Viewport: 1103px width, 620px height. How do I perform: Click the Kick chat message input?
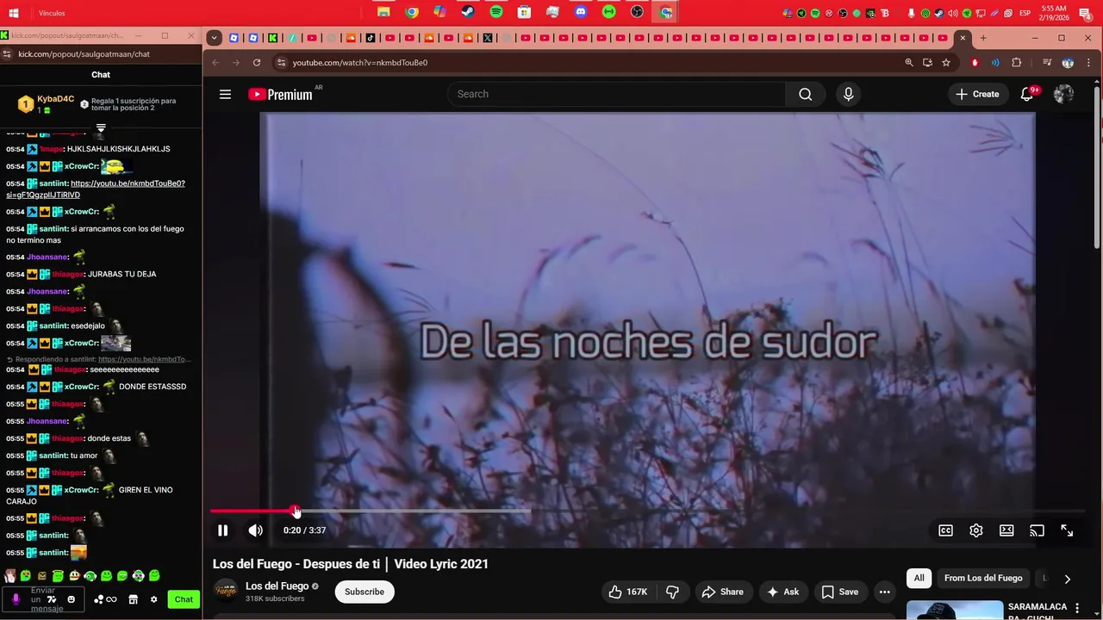point(44,599)
